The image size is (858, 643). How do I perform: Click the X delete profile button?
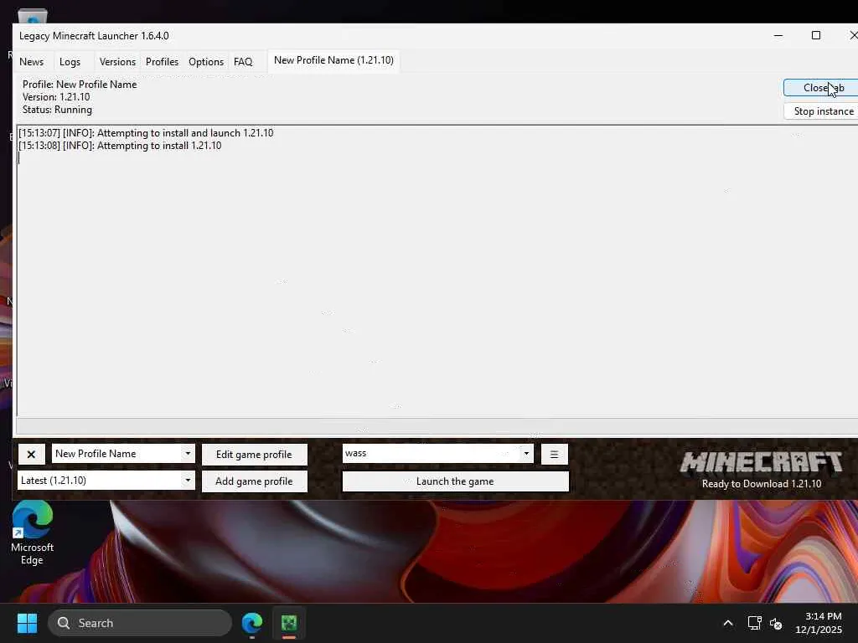point(31,455)
